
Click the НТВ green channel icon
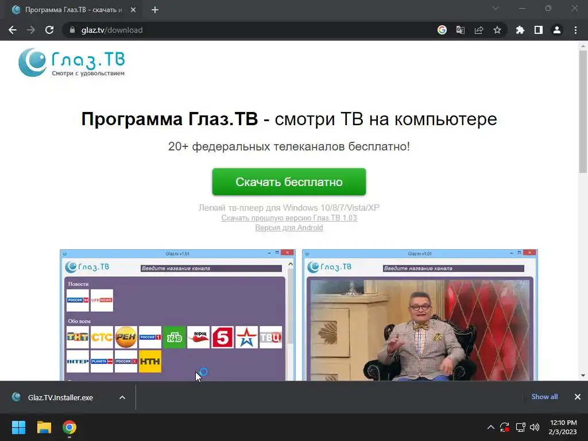tap(174, 337)
